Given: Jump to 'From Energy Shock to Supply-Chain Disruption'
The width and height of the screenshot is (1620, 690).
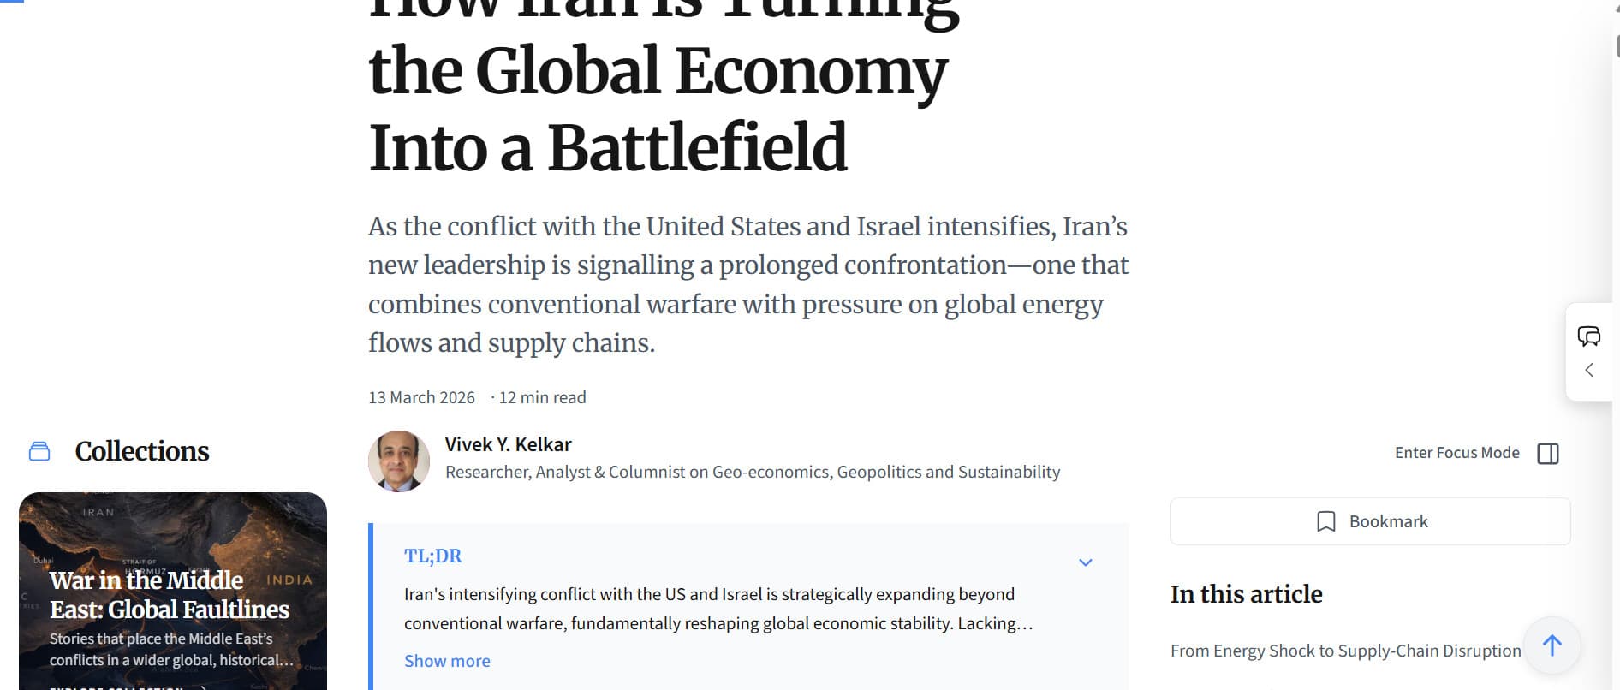Looking at the screenshot, I should [1345, 651].
